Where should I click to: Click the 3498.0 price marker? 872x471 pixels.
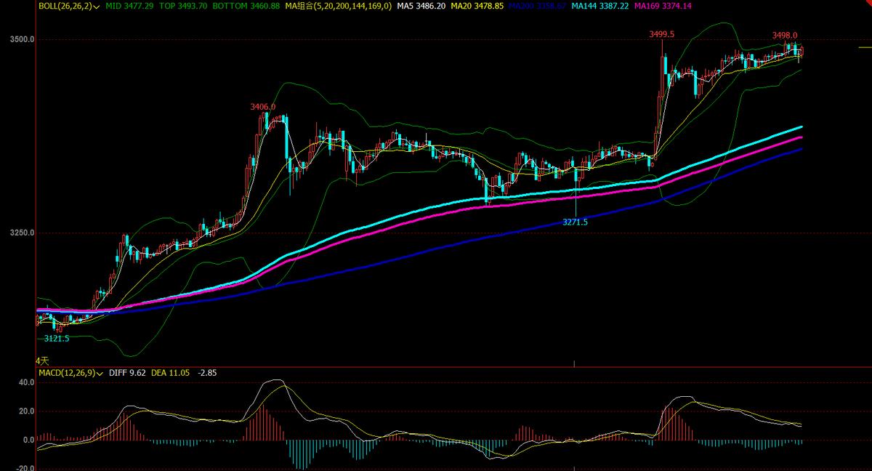(x=785, y=35)
